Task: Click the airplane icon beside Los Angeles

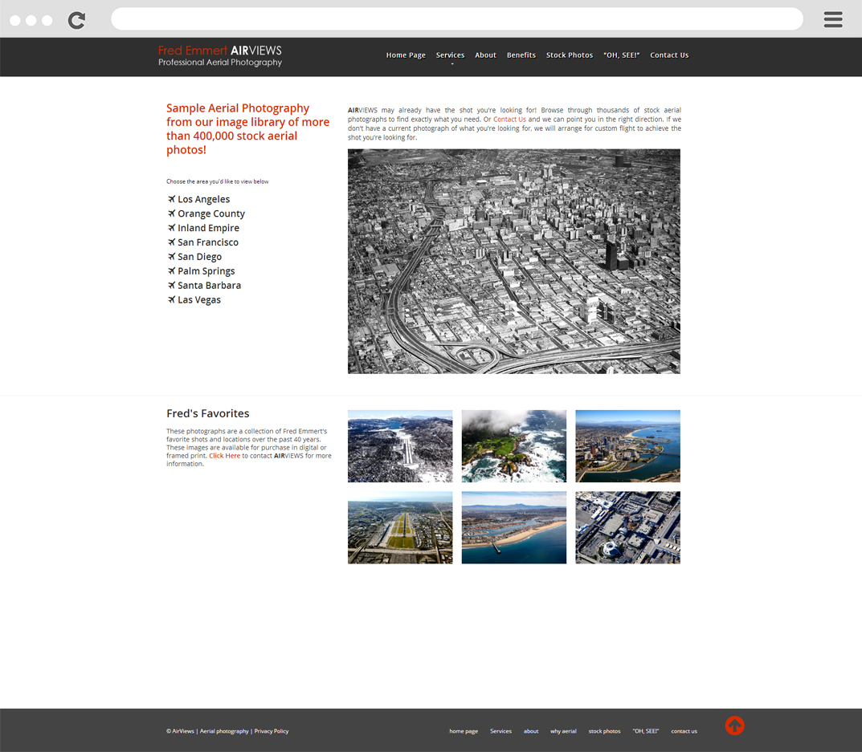Action: point(171,199)
